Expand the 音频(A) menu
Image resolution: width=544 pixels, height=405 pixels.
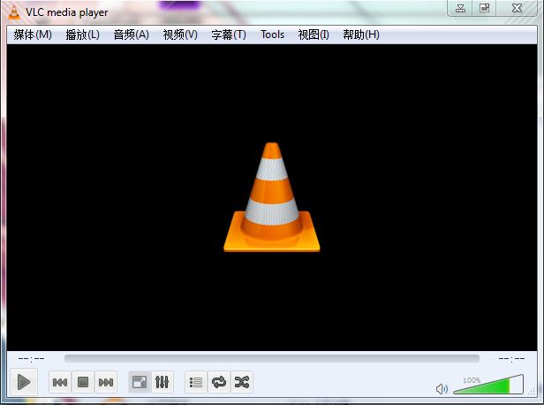(x=131, y=34)
